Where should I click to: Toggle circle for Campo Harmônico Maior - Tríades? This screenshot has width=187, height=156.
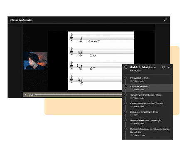125,95
